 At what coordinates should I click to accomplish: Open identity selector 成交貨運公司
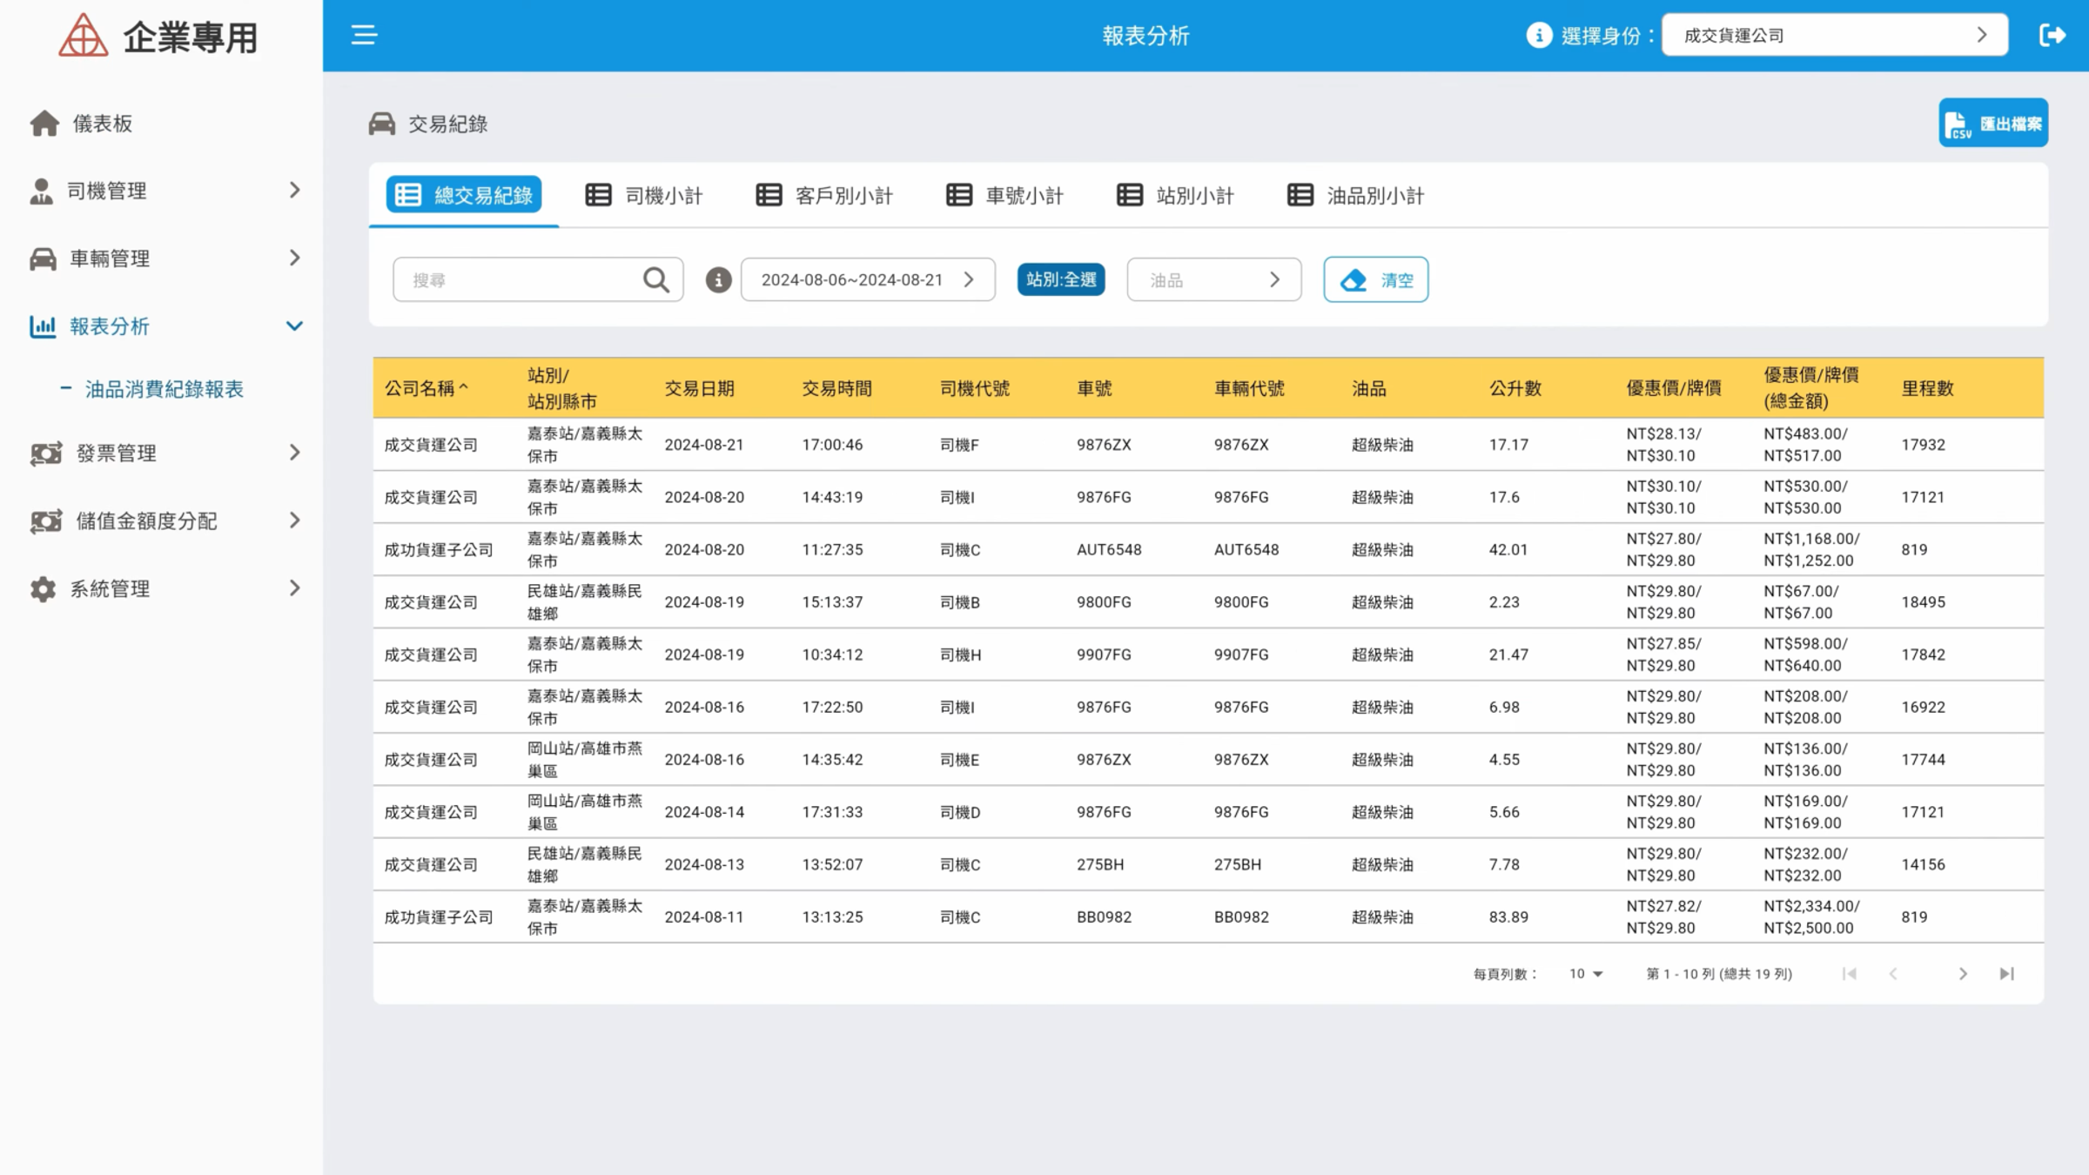tap(1835, 35)
